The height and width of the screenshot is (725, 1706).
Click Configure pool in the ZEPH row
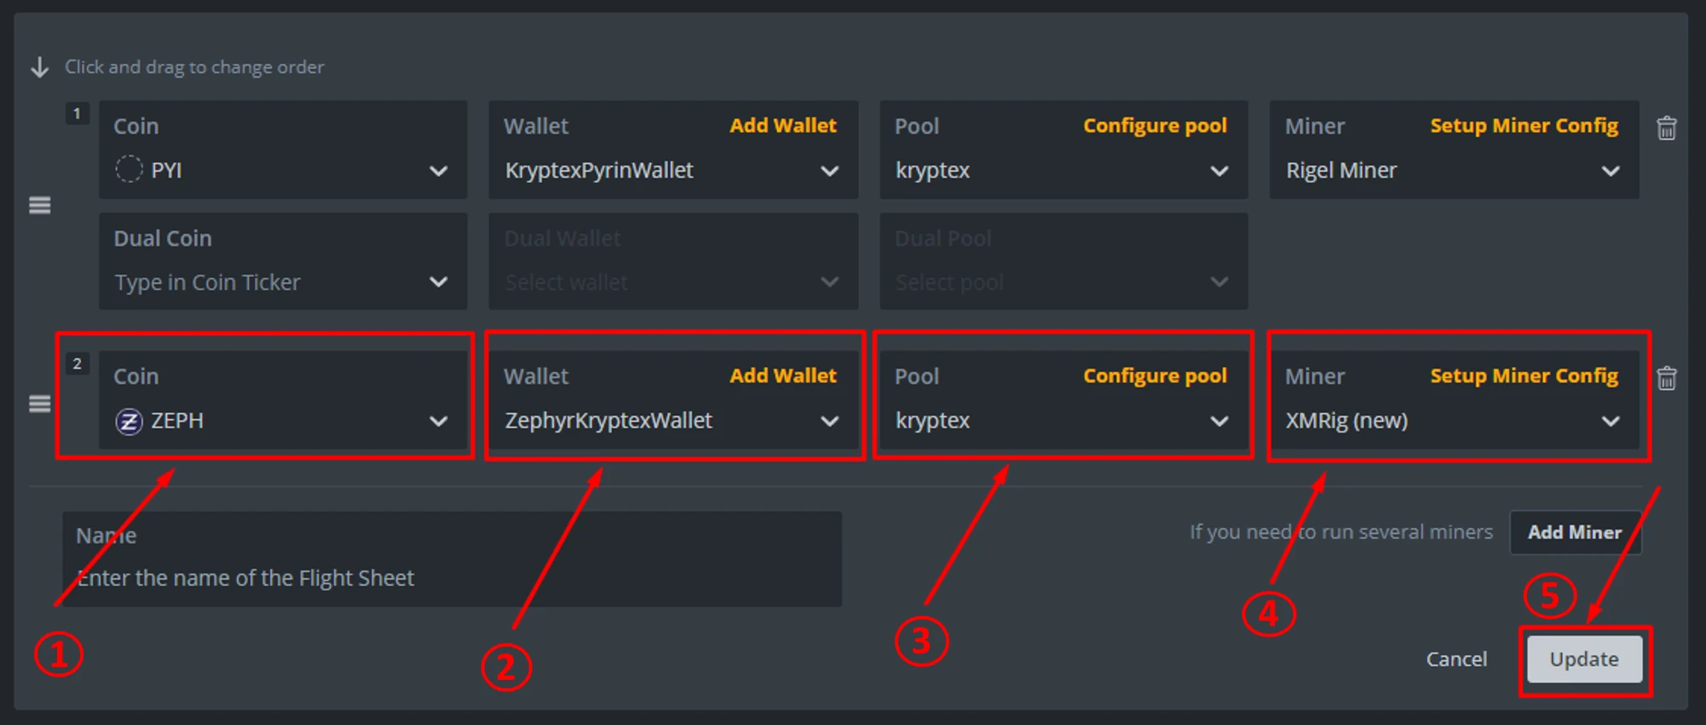(x=1155, y=376)
